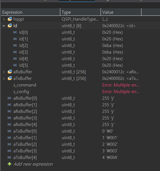Click the 0x20 (Hex) value of id[0]
This screenshot has width=160, height=171.
[113, 32]
